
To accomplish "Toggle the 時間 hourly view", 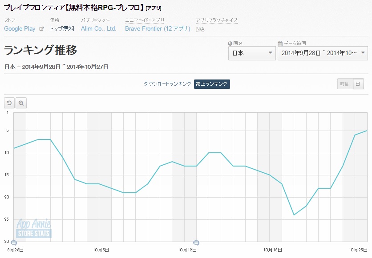I will click(345, 84).
